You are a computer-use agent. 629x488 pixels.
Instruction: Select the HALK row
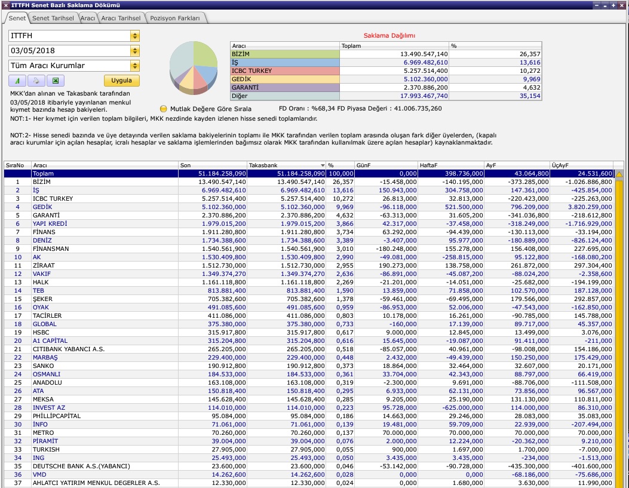coord(308,283)
